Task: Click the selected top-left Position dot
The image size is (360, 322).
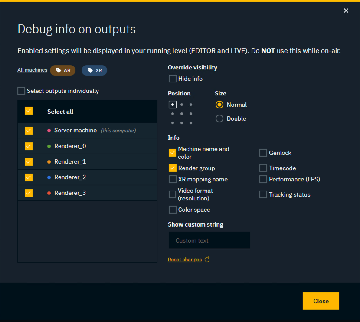Action: pos(173,105)
